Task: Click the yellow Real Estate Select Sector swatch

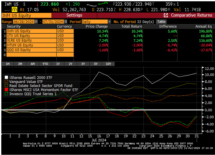Action: 6,86
